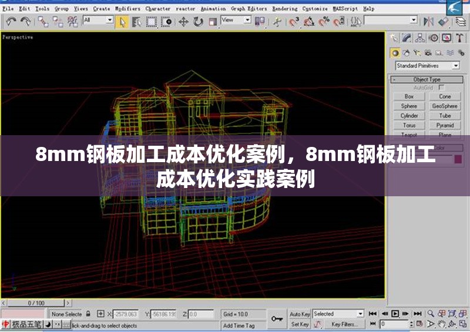Open the Rendering menu
Screen dimensions: 470x332
click(x=285, y=9)
